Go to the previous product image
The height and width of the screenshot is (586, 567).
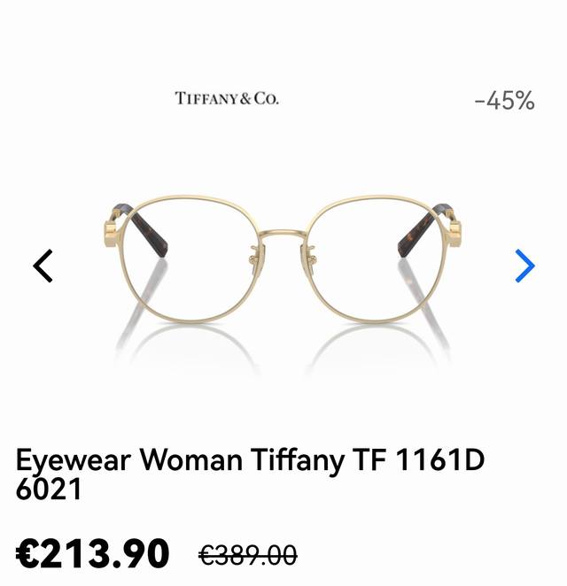[43, 266]
